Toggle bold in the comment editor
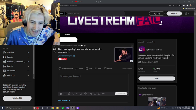Viewport: 196px width, 110px height. point(61,94)
